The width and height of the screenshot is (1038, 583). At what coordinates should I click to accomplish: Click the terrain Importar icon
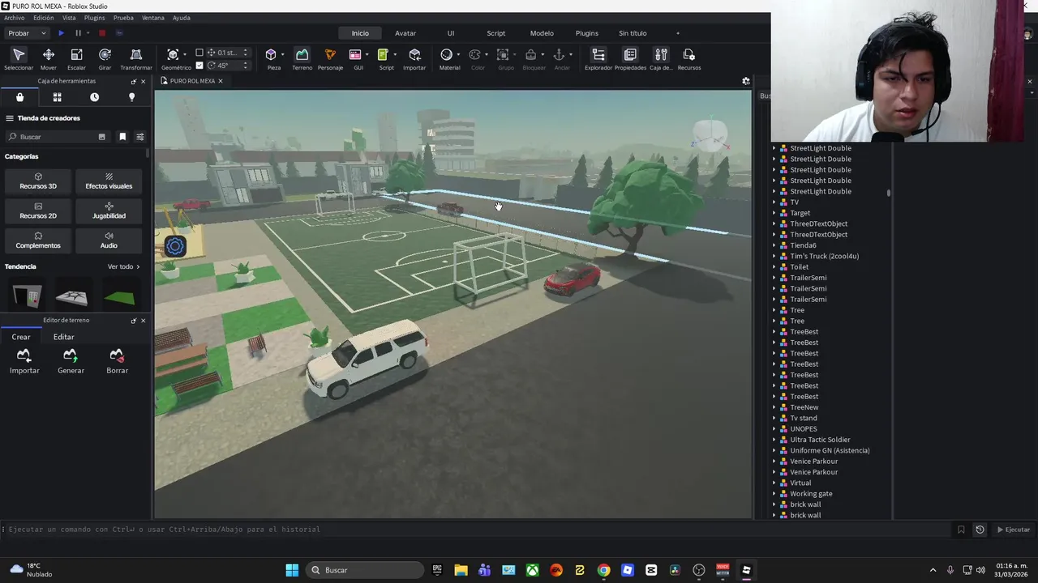[x=24, y=361]
